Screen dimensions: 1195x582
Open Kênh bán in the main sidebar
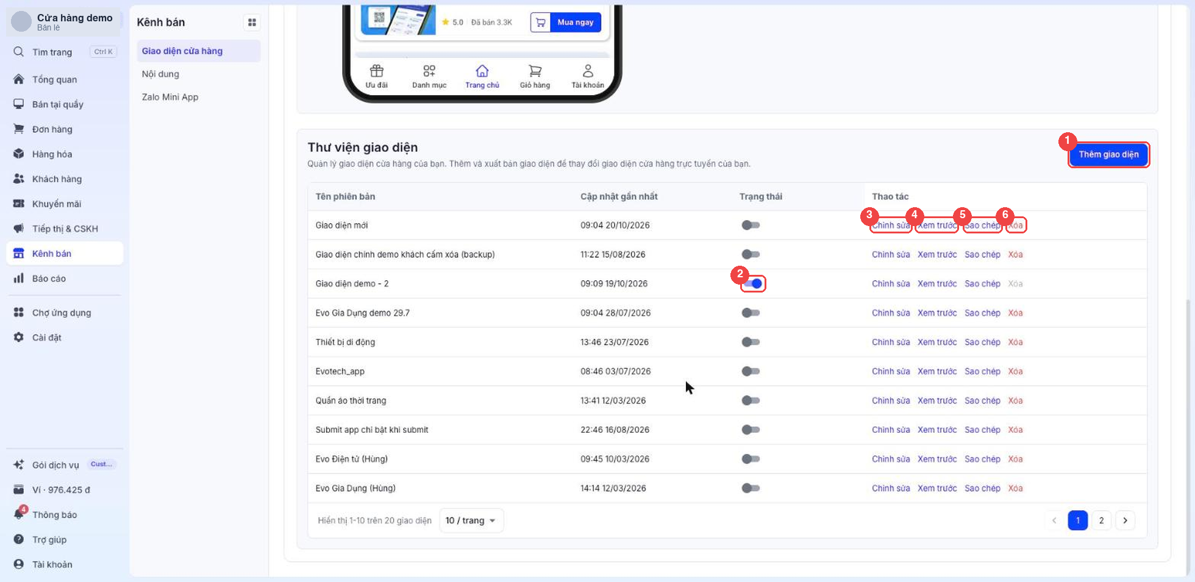click(x=65, y=254)
